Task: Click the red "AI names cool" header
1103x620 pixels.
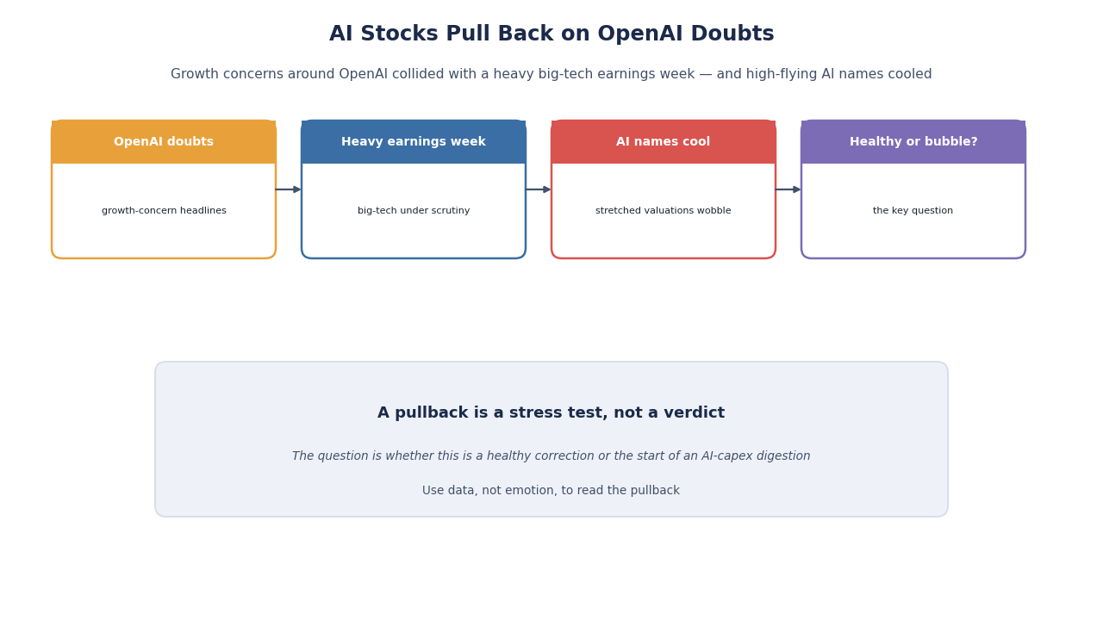Action: (664, 142)
